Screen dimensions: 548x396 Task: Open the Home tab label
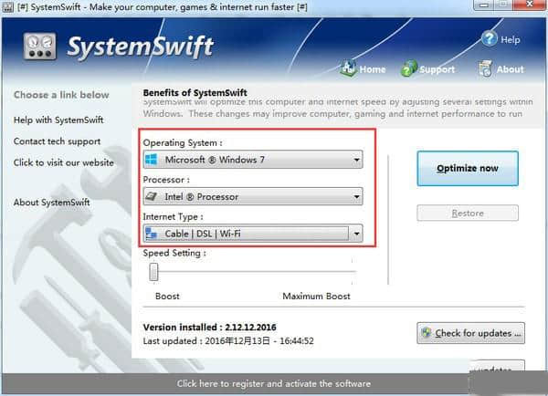point(373,69)
